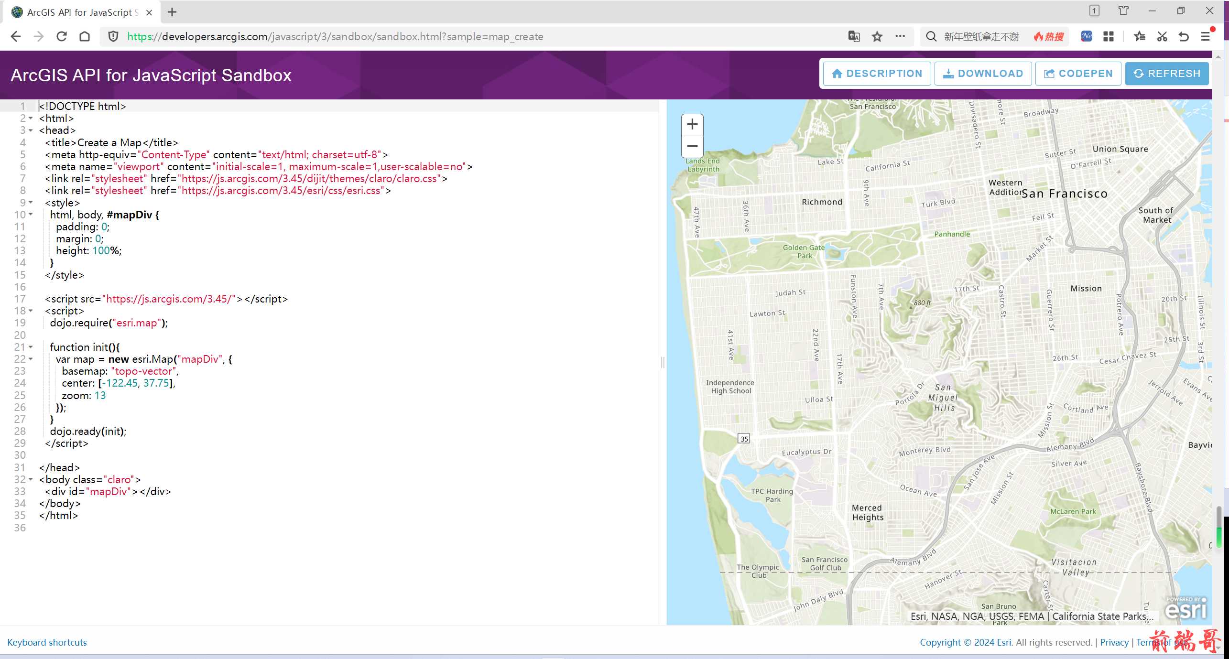Click the shield security icon in address bar
1229x659 pixels.
click(113, 36)
